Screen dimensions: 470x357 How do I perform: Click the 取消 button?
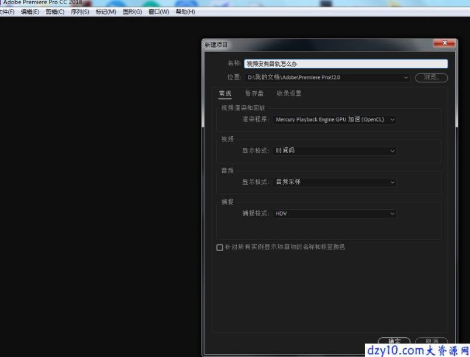[x=431, y=341]
